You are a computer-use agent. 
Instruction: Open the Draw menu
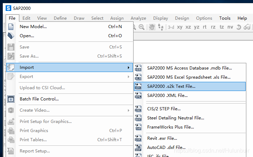pos(79,18)
